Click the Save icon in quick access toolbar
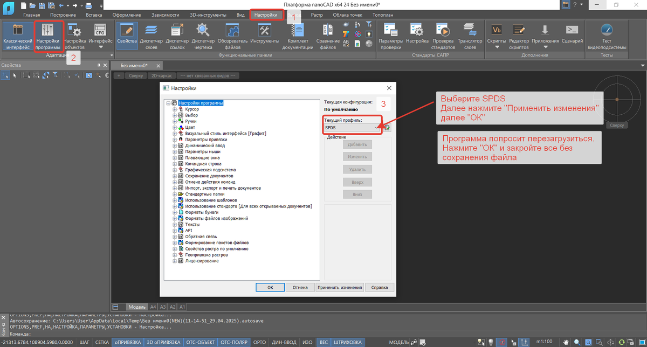Screen dimensions: 647x347 pyautogui.click(x=43, y=5)
